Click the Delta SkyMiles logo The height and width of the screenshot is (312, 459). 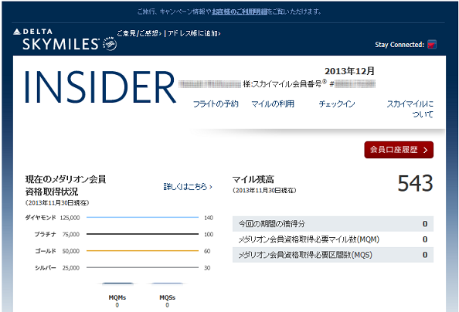pos(56,39)
